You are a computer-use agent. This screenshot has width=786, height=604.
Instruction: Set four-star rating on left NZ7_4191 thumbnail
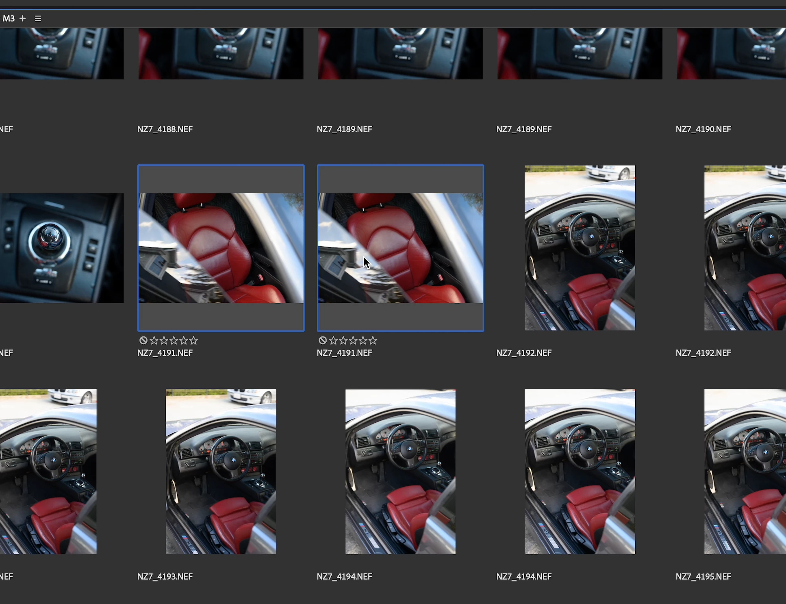click(x=184, y=340)
